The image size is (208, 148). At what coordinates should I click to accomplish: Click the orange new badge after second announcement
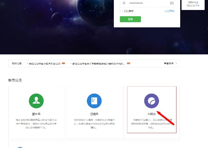click(x=129, y=63)
